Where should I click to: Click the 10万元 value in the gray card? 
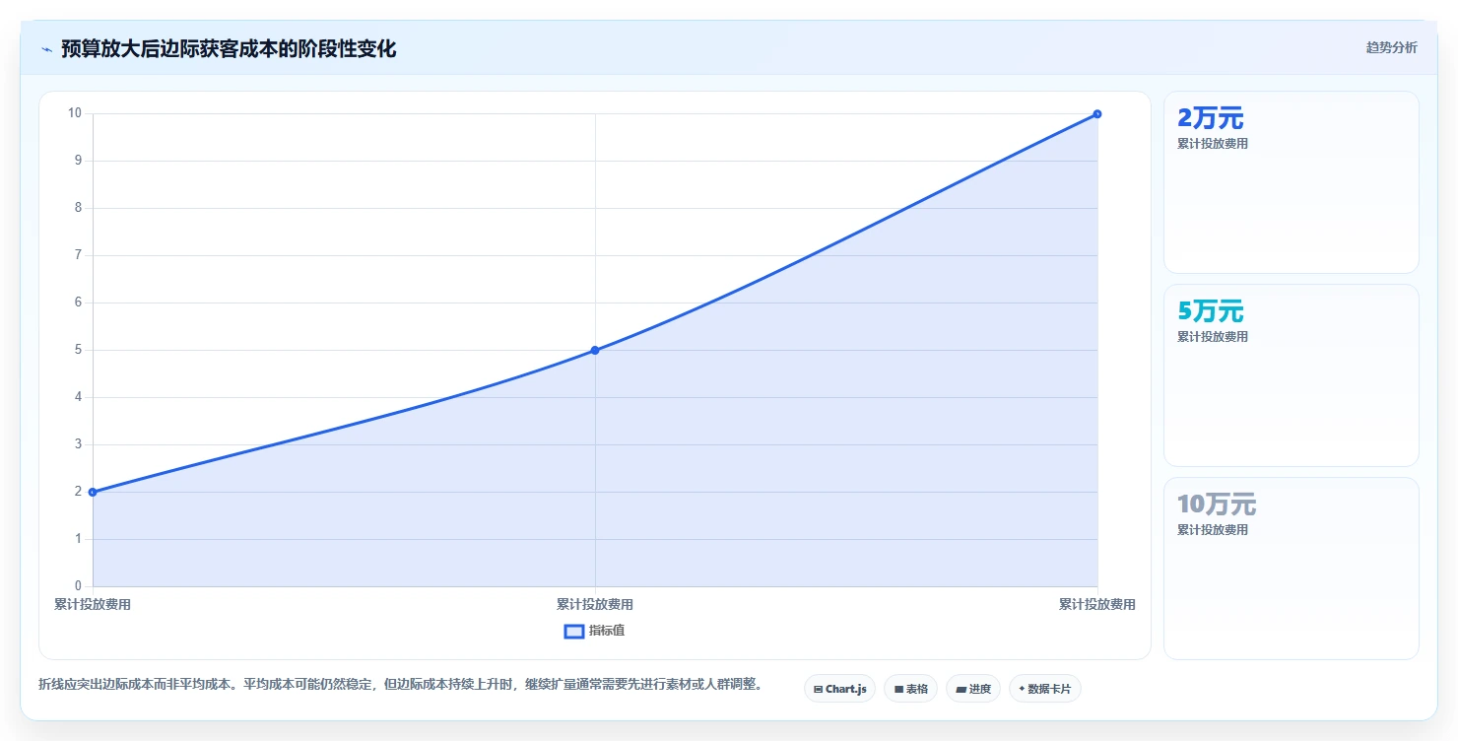(x=1217, y=505)
